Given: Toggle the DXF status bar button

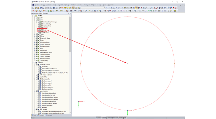Looking at the screenshot, I should coord(125,118).
